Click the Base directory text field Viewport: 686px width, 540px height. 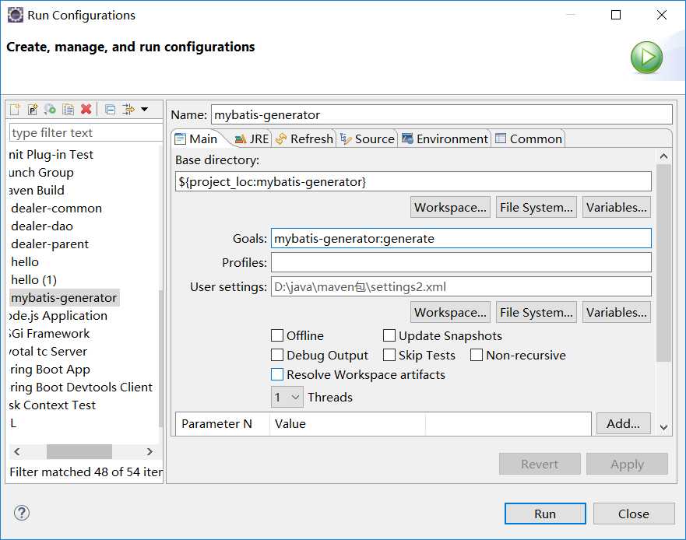click(413, 181)
